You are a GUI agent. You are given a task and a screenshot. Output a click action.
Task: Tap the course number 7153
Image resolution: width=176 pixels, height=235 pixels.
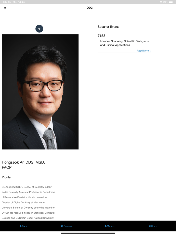pyautogui.click(x=101, y=36)
